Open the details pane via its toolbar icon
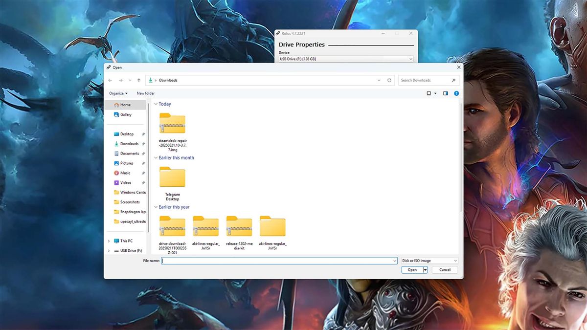The height and width of the screenshot is (330, 587). [446, 93]
